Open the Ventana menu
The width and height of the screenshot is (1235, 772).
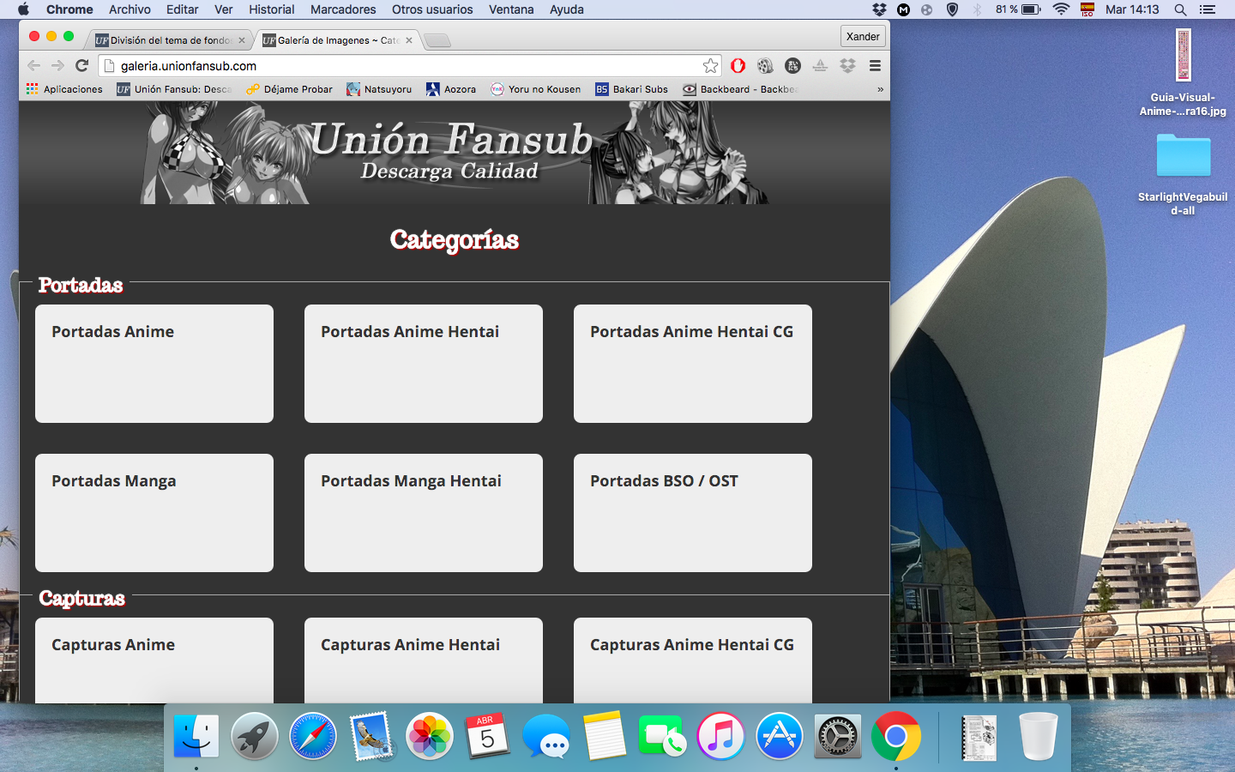511,9
